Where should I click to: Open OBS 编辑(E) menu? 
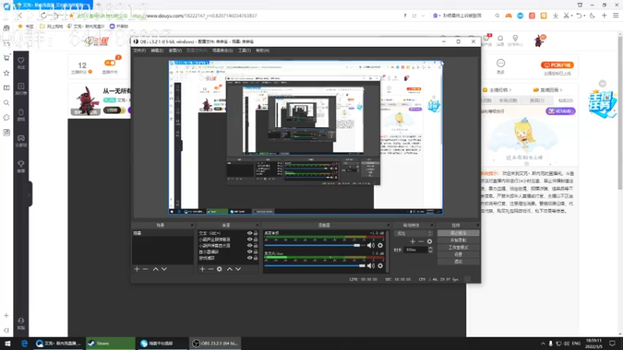[x=157, y=51]
